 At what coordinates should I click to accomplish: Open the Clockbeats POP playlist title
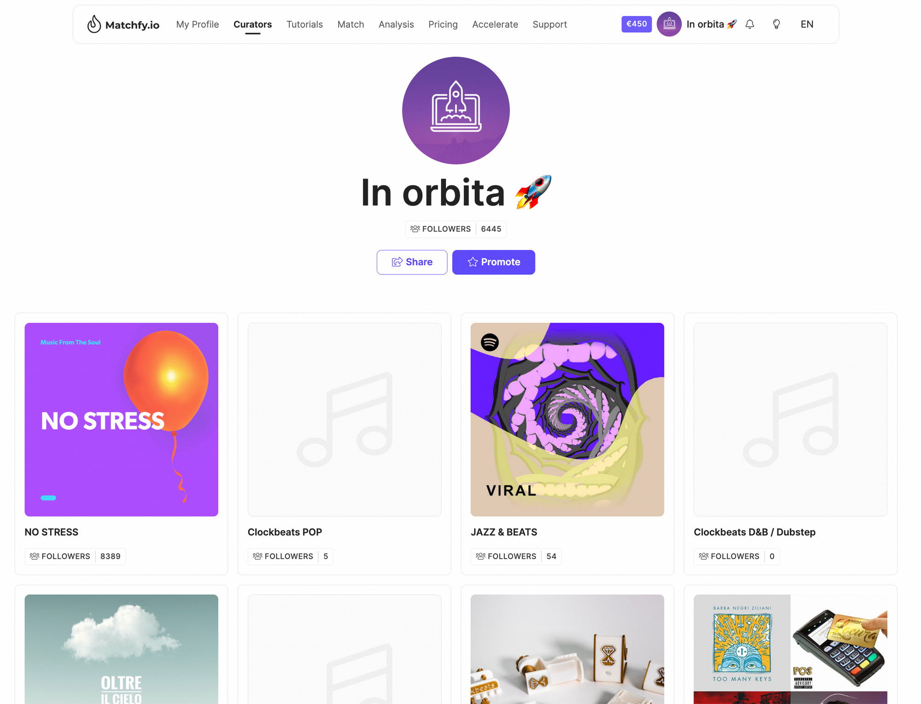pyautogui.click(x=285, y=532)
